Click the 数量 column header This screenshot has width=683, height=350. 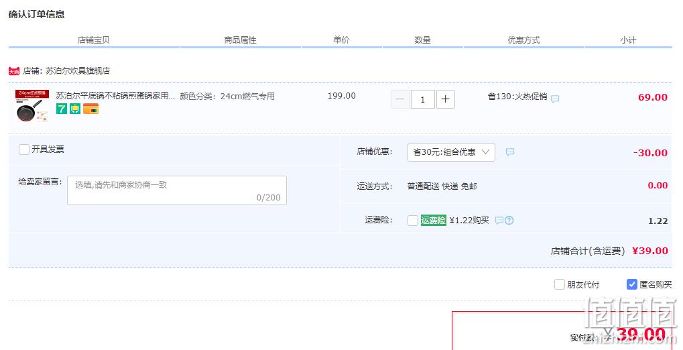coord(422,40)
